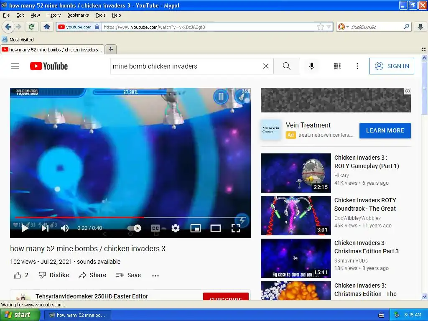Run the YouTube search with magnifier button
Image resolution: width=428 pixels, height=321 pixels.
click(x=287, y=66)
